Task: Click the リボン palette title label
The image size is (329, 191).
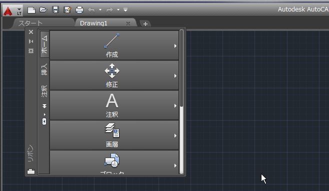Action: pos(30,153)
